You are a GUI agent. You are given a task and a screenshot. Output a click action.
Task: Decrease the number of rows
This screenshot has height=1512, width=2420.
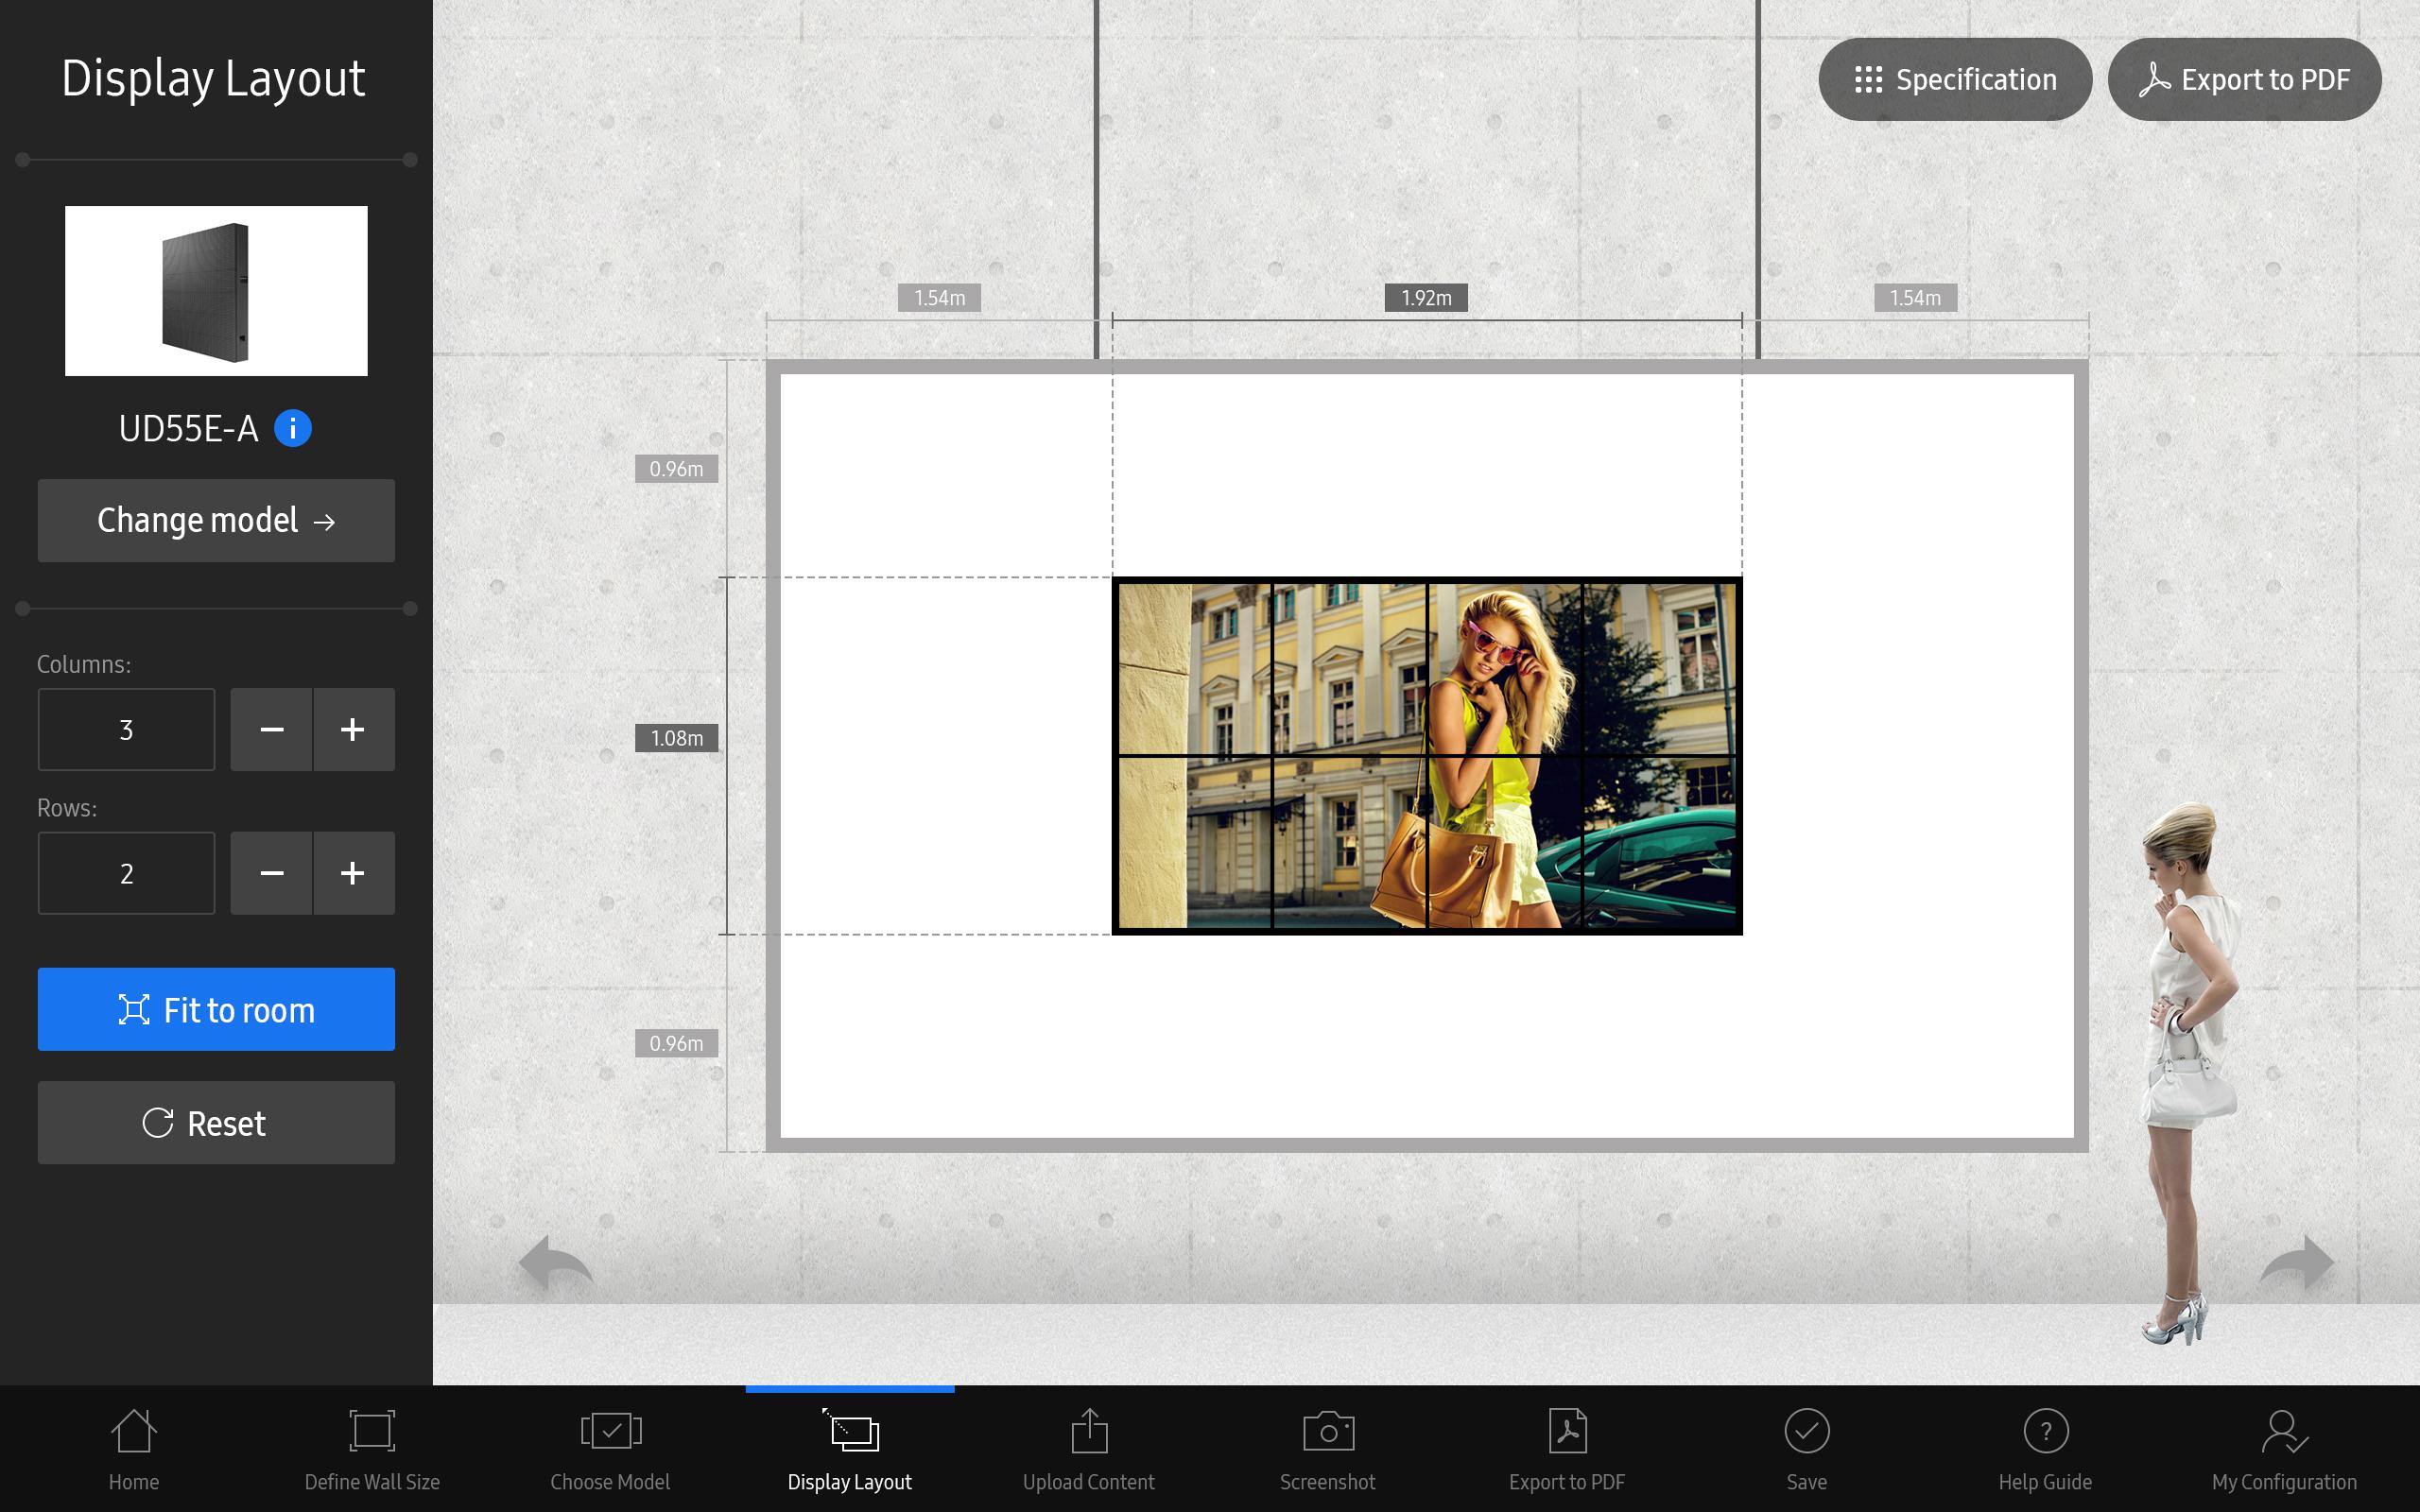(272, 873)
